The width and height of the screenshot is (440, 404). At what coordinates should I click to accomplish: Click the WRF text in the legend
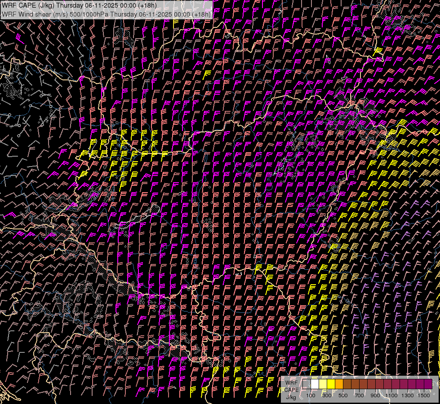click(291, 383)
